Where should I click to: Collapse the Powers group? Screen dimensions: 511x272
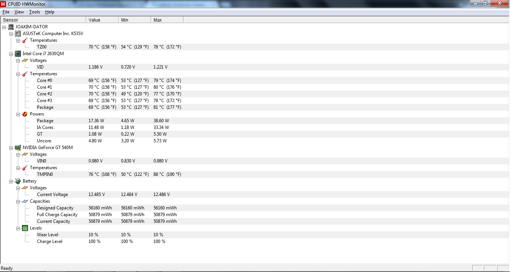pyautogui.click(x=18, y=114)
